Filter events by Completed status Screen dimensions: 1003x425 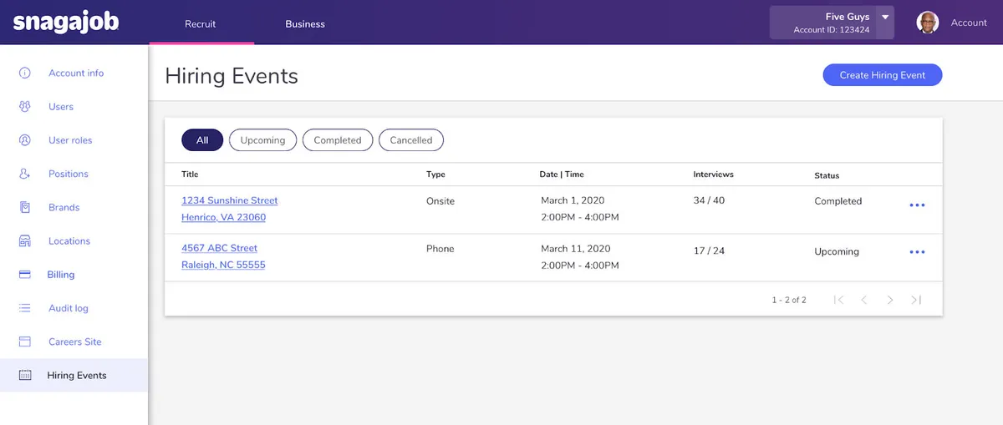point(338,140)
